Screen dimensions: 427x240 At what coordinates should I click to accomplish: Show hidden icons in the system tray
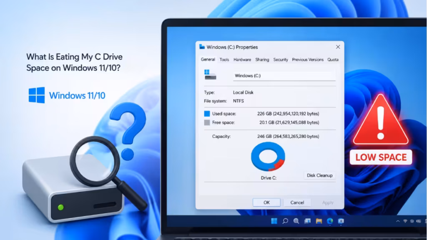point(398,221)
